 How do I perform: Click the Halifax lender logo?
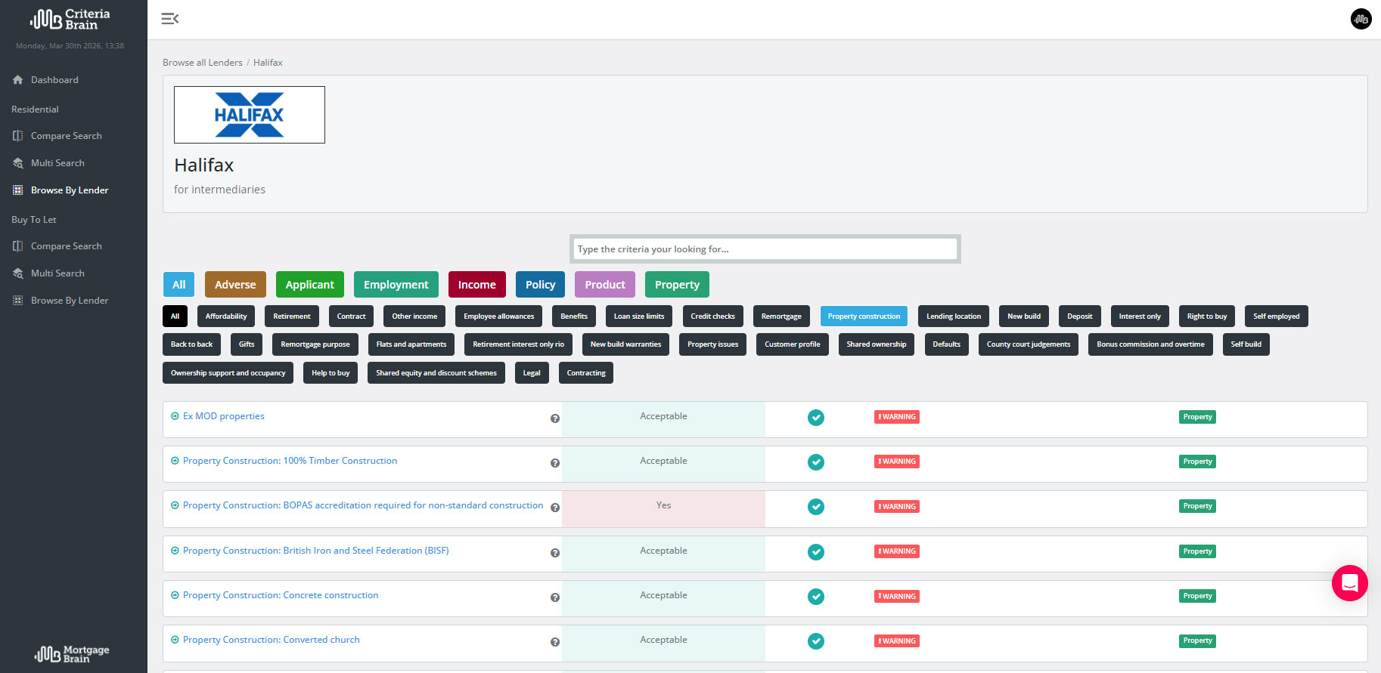(250, 115)
